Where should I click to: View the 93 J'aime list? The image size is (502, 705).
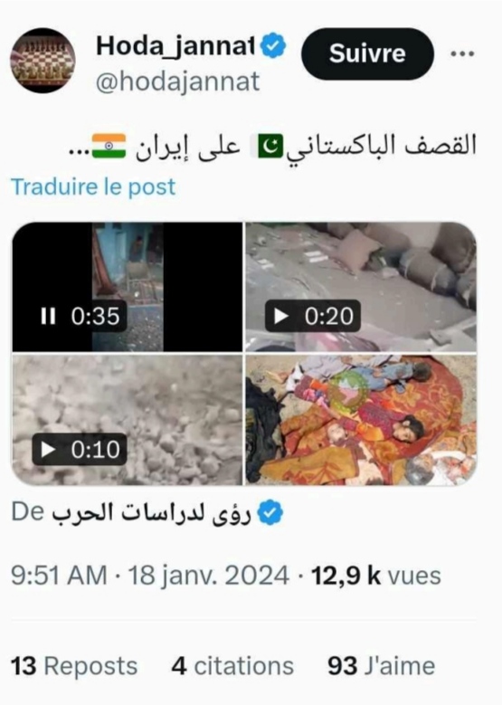(x=381, y=666)
